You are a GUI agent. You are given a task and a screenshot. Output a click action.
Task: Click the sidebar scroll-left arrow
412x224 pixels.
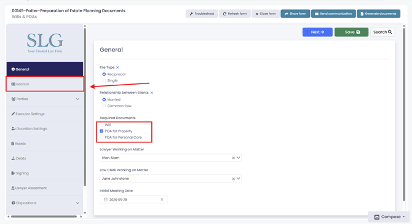[9, 217]
